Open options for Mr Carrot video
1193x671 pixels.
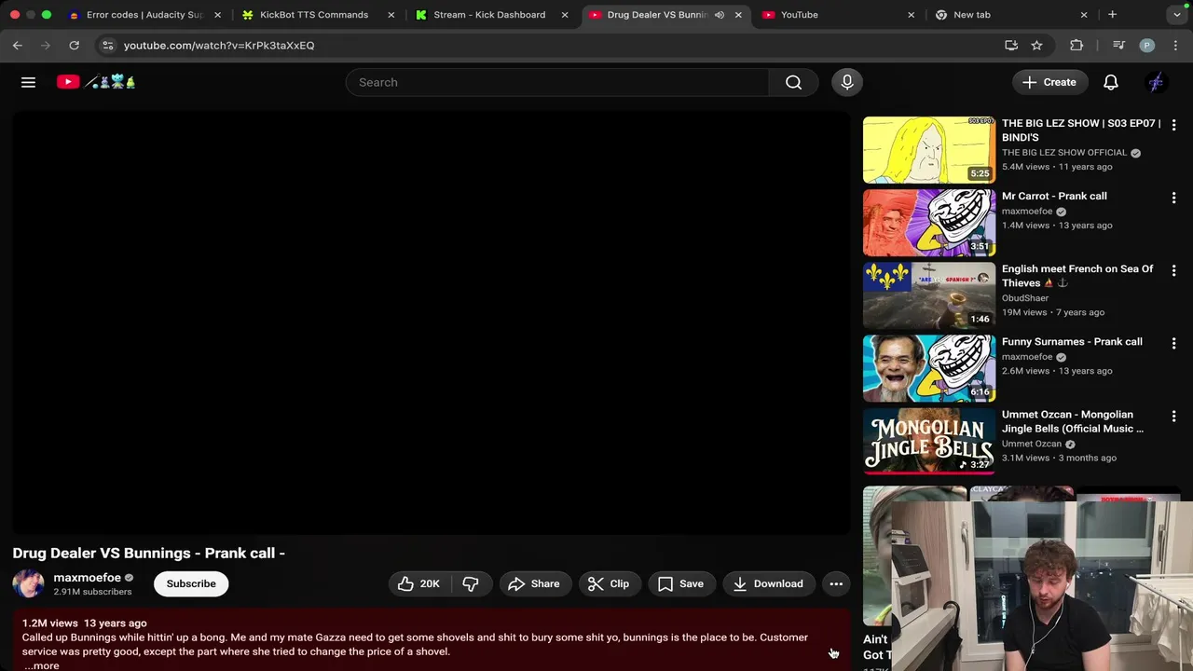click(1173, 198)
